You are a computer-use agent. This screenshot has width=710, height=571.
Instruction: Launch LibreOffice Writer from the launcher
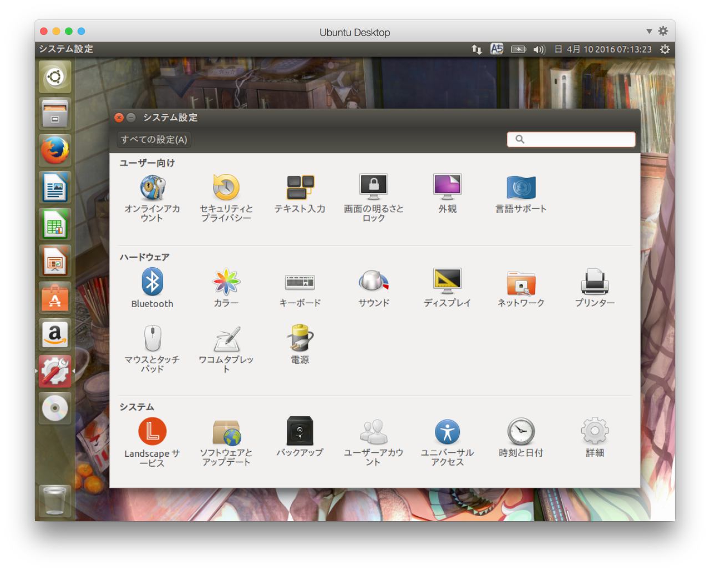54,187
